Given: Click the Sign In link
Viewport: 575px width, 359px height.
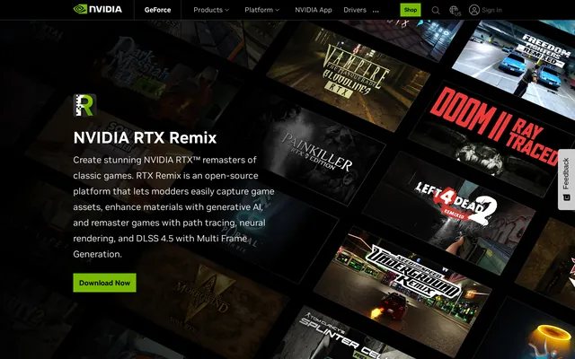Looking at the screenshot, I should pos(491,10).
